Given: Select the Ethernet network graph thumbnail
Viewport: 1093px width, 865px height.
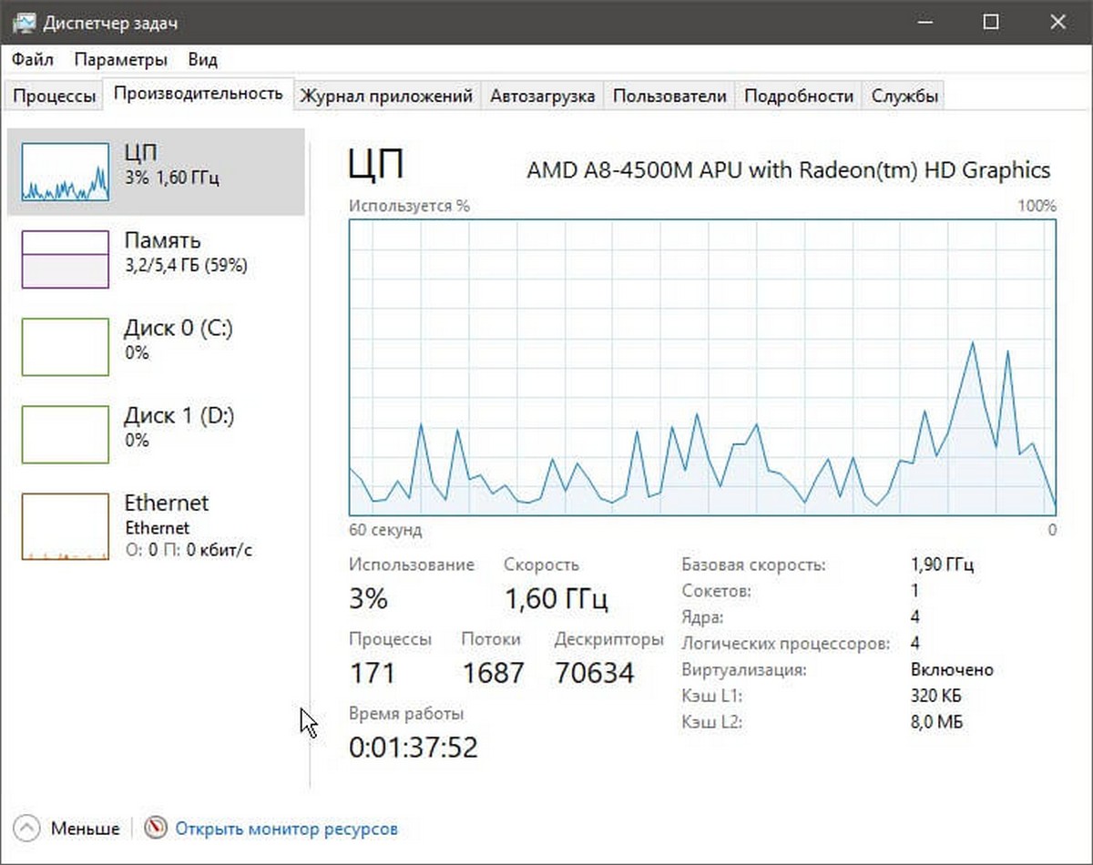Looking at the screenshot, I should click(66, 526).
